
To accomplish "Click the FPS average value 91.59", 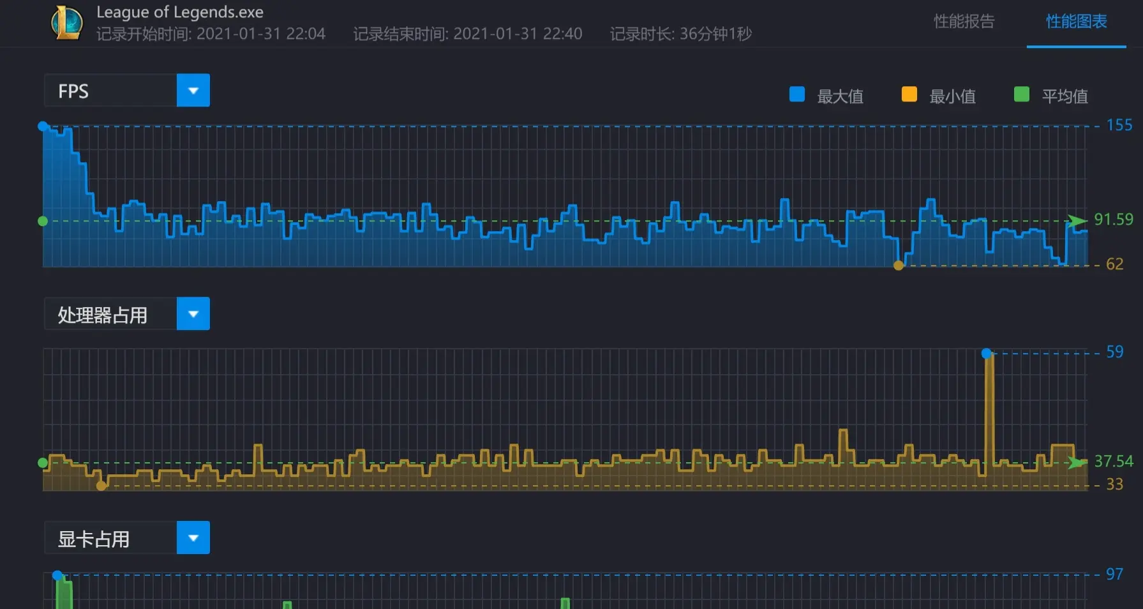I will pos(1114,219).
